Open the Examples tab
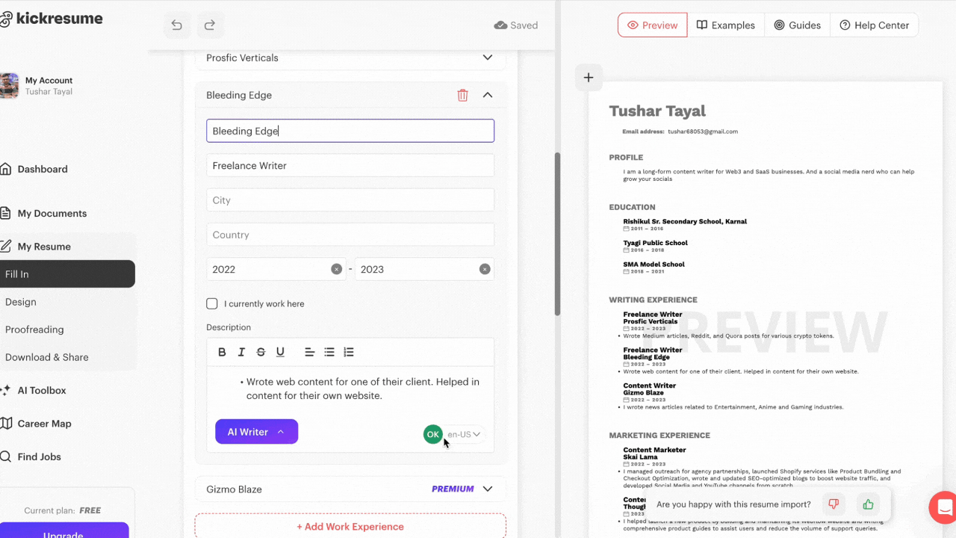This screenshot has height=538, width=956. pos(726,25)
